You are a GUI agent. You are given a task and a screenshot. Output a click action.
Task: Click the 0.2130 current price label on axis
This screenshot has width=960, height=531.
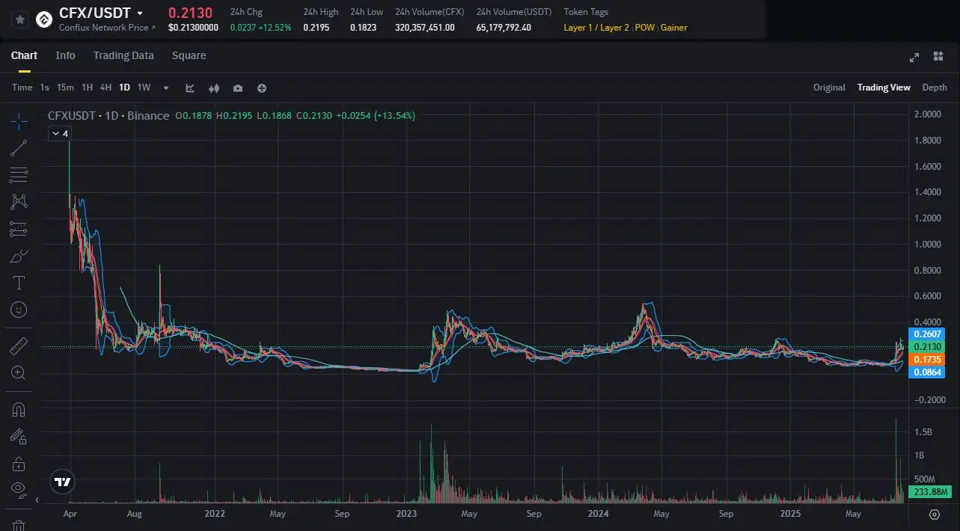click(x=927, y=346)
